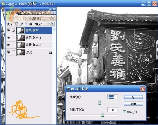This screenshot has height=125, width=158.
Task: Select the 背景 layer name
Action: (29, 52)
